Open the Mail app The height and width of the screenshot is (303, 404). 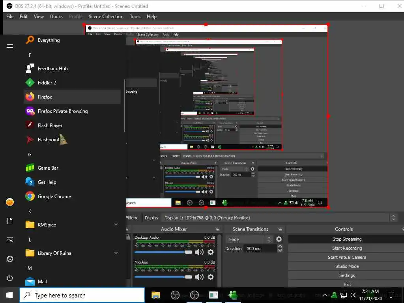(x=72, y=281)
